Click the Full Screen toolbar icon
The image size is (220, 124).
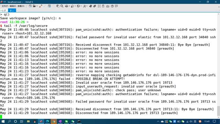[x=99, y=6]
